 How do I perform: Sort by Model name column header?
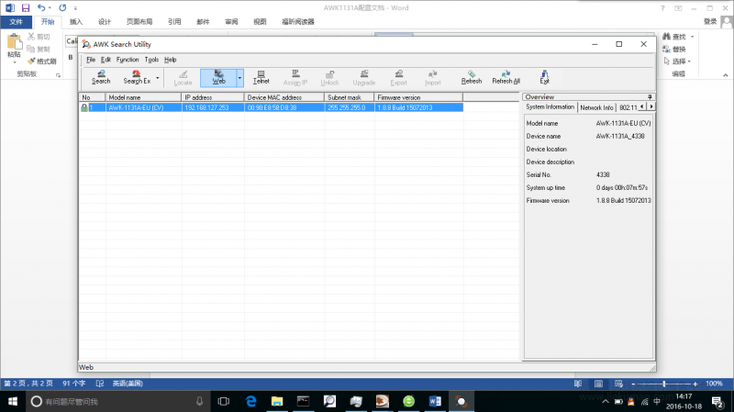pyautogui.click(x=143, y=97)
